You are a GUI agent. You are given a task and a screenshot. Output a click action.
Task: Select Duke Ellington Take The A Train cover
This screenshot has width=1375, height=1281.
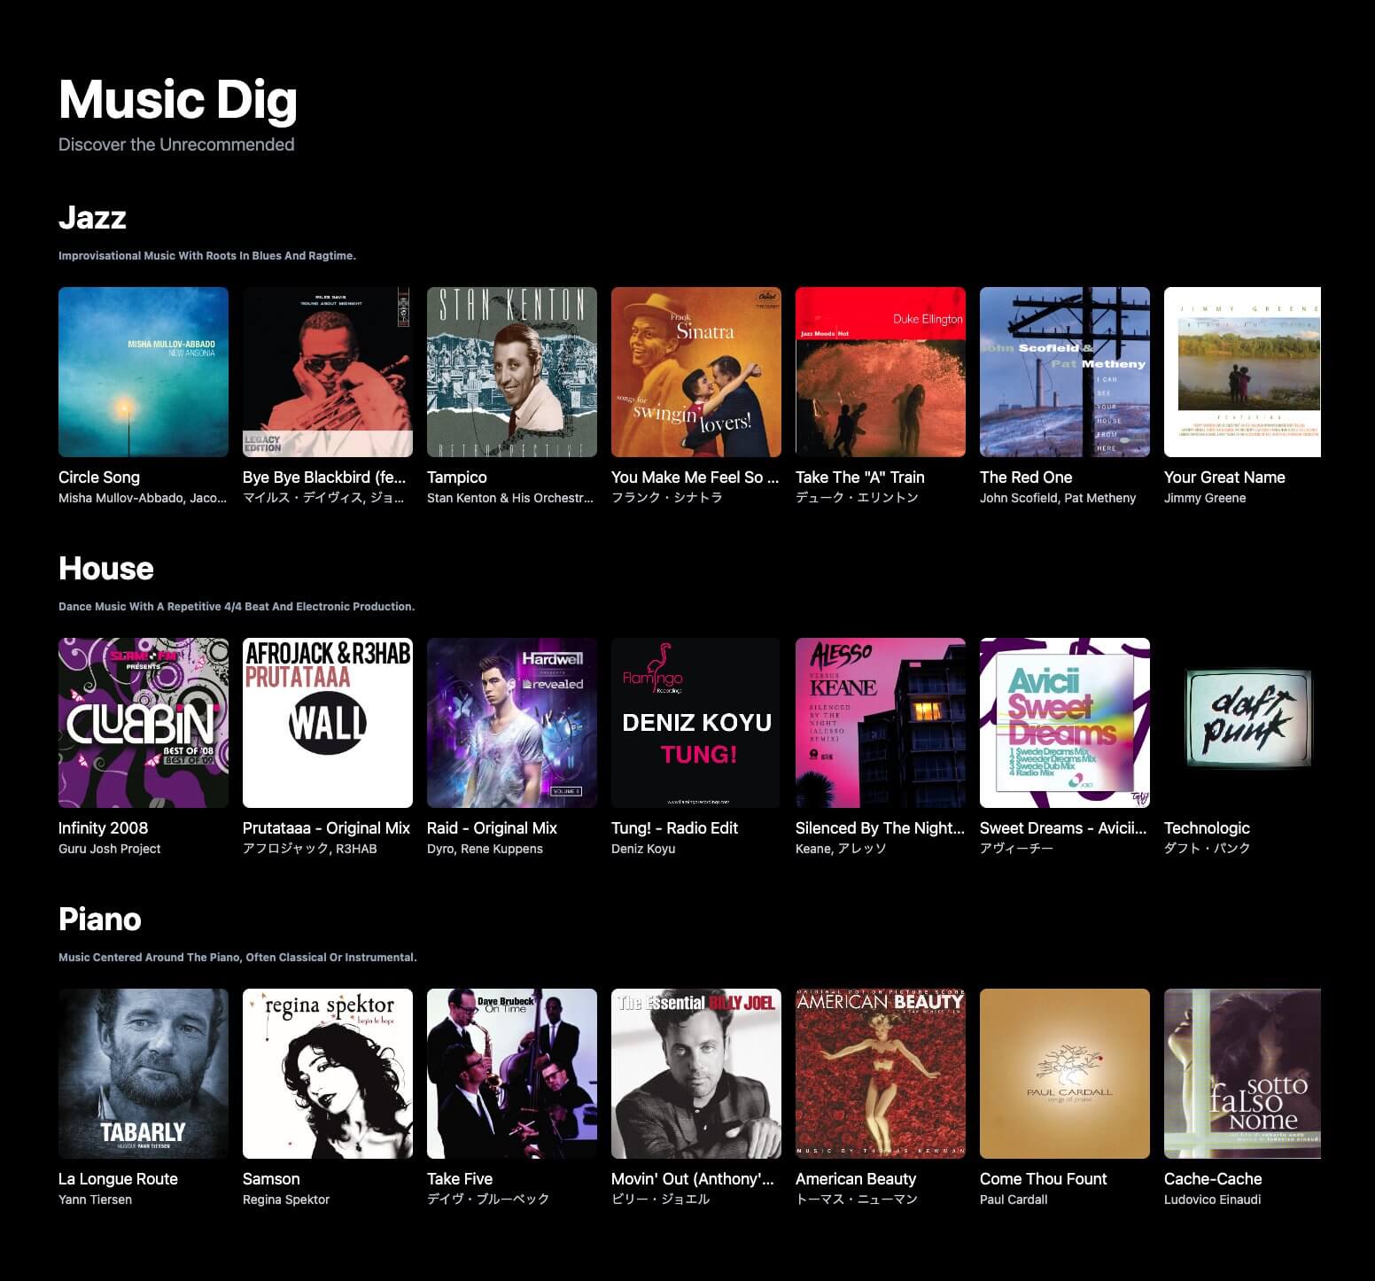coord(881,372)
